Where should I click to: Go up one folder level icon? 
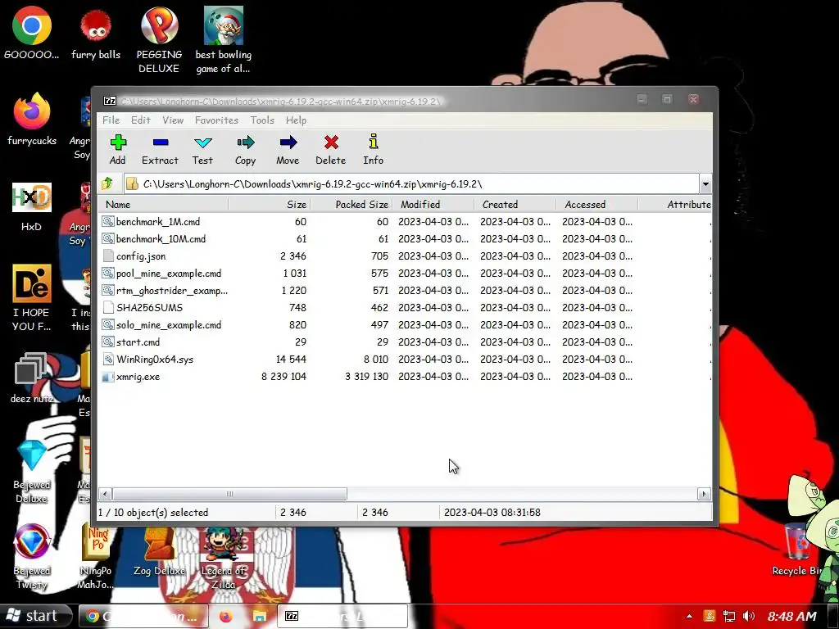pyautogui.click(x=107, y=184)
